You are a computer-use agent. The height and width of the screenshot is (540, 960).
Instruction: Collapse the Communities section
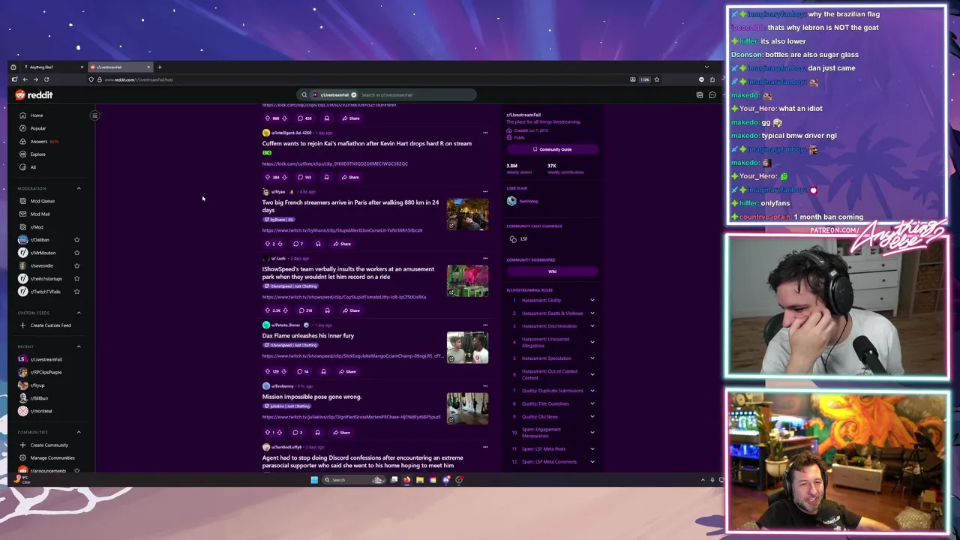click(79, 432)
